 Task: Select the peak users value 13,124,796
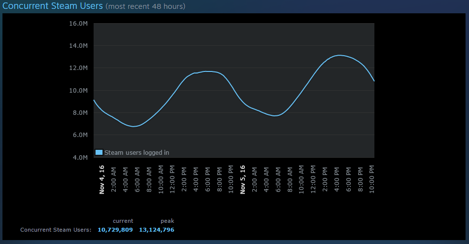(157, 230)
